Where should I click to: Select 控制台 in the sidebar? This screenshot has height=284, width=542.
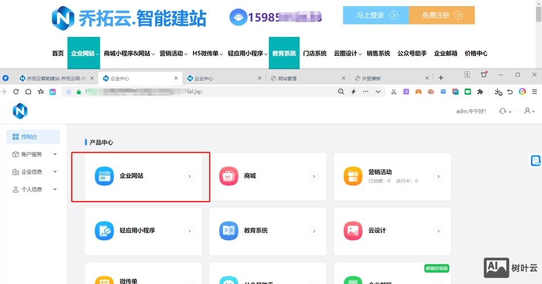33,137
